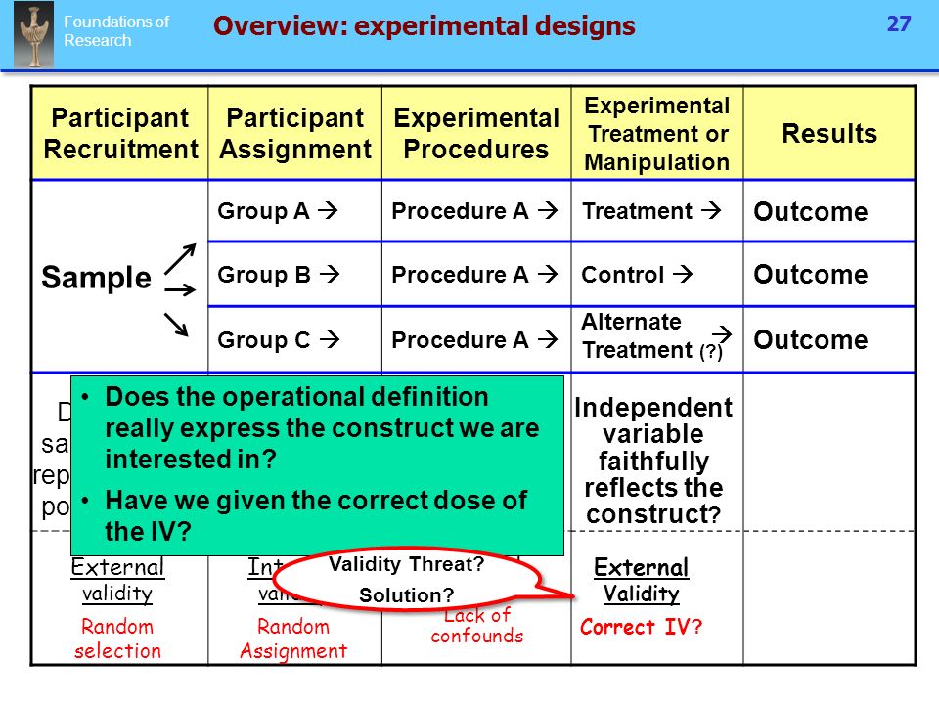Click the arrow after Group A's 'Procedure A'
This screenshot has width=939, height=704.
point(548,210)
